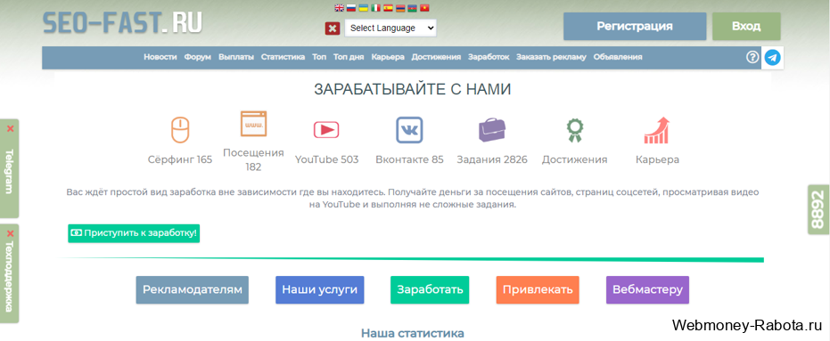Close the Telegram side tab
The width and height of the screenshot is (830, 341).
tap(10, 128)
